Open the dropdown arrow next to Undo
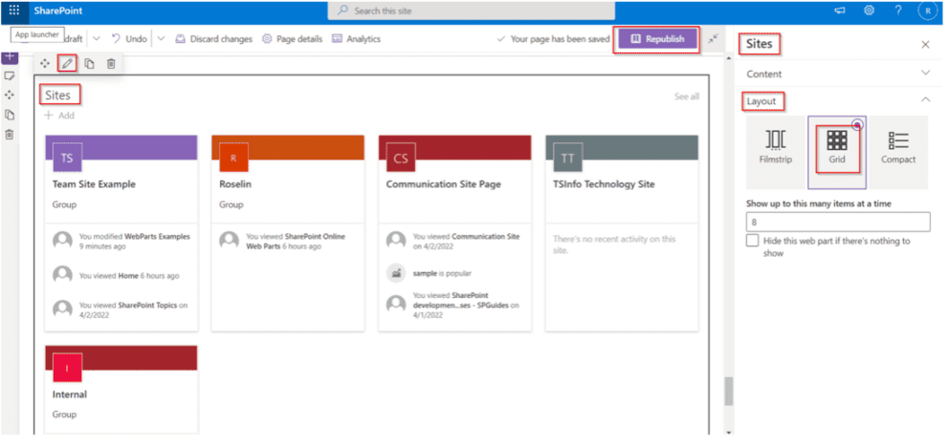Screen dimensions: 949x447 click(161, 38)
